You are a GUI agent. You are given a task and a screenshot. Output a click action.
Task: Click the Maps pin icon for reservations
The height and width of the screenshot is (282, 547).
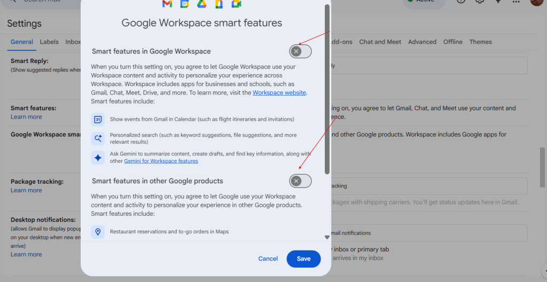(98, 232)
